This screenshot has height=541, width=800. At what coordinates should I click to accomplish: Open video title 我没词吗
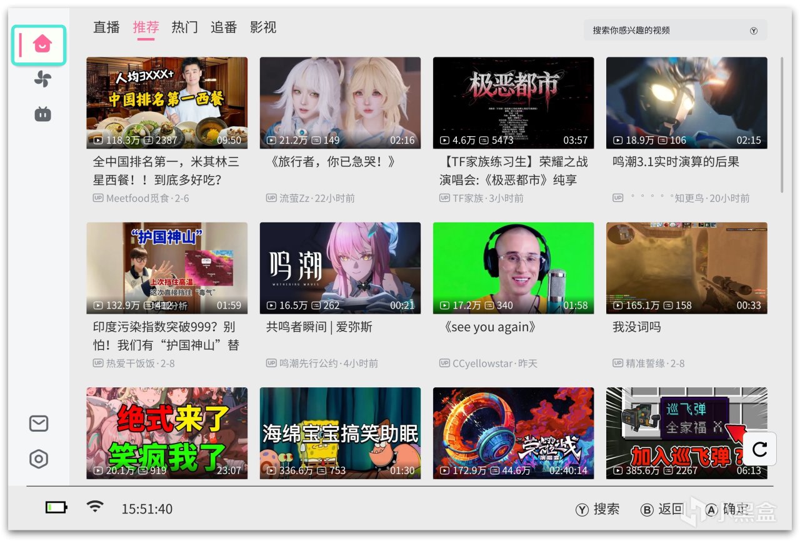636,327
